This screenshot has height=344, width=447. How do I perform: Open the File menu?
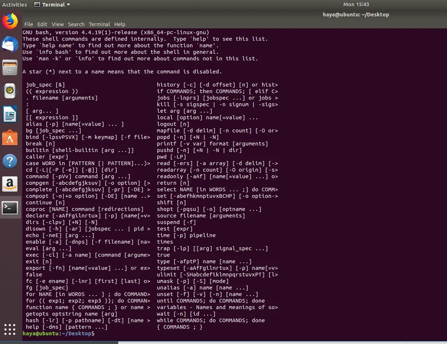28,24
